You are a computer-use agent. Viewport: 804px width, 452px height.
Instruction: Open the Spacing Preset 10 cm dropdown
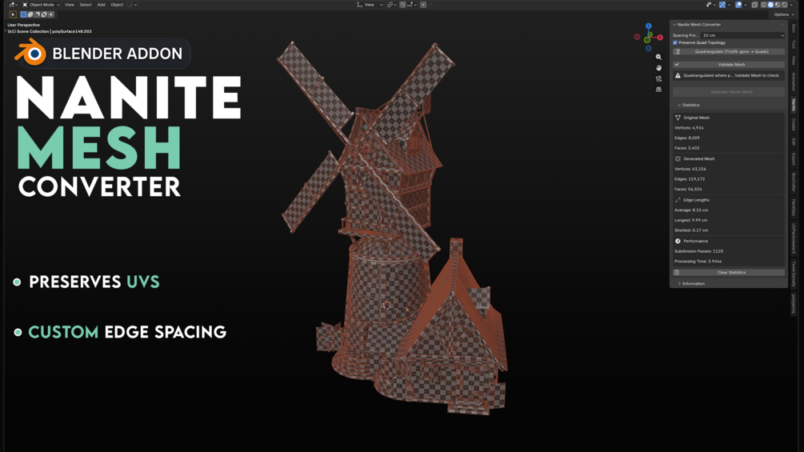(743, 35)
